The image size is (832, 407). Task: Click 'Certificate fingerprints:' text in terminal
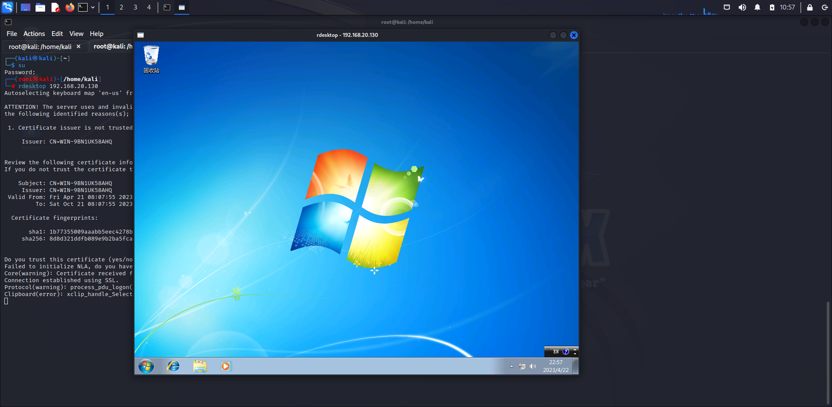point(55,218)
